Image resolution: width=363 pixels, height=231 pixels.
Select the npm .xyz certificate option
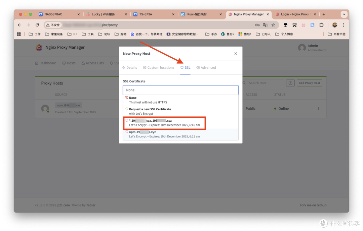pos(180,134)
